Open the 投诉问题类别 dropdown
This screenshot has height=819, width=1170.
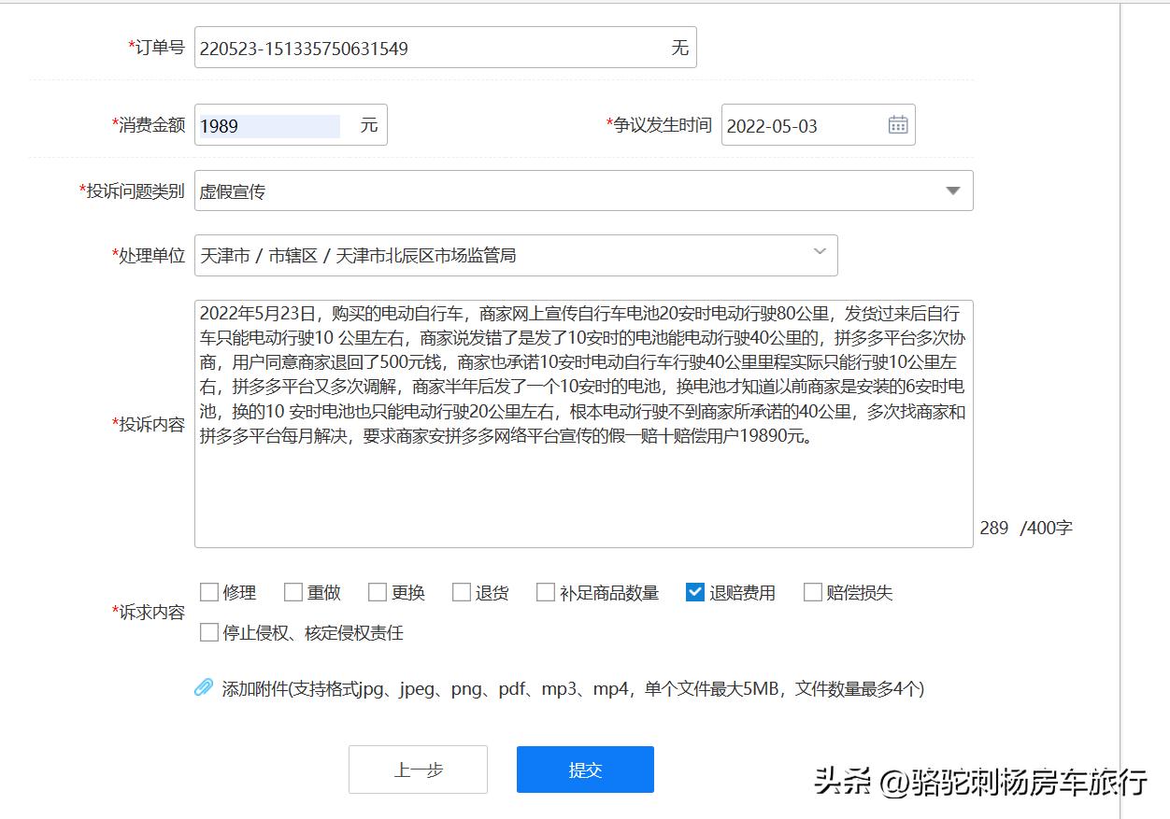click(952, 191)
